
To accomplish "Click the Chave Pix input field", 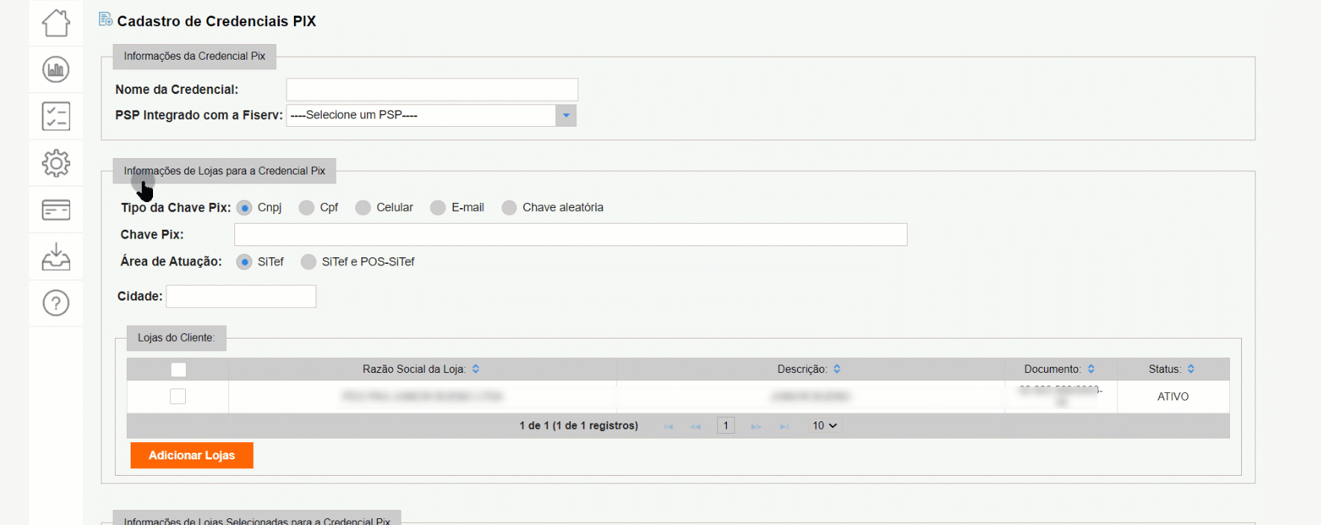I will tap(571, 235).
